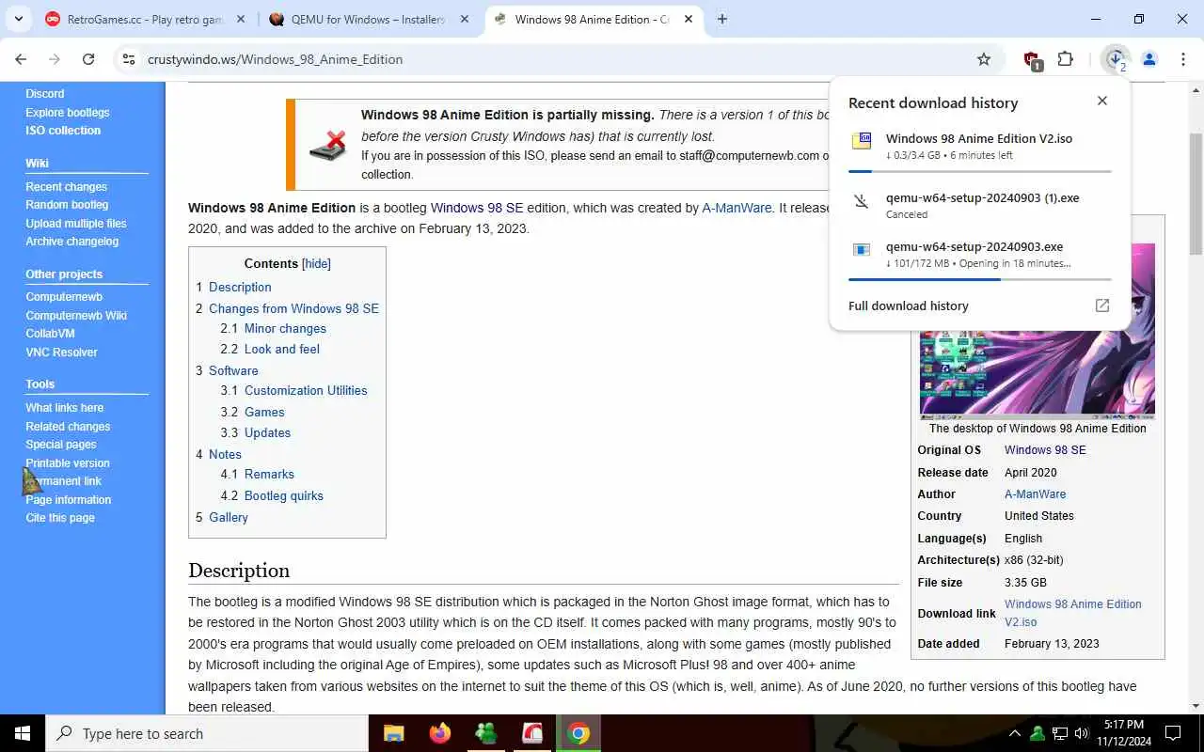The width and height of the screenshot is (1204, 752).
Task: Open the Windows 98 Anime Edition V2.iso download
Action: [979, 146]
